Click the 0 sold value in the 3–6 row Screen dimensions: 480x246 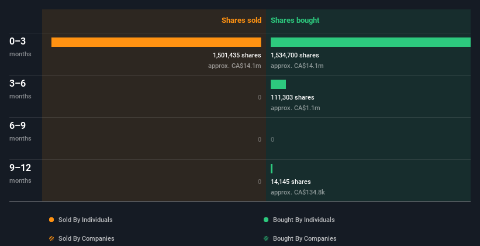259,98
